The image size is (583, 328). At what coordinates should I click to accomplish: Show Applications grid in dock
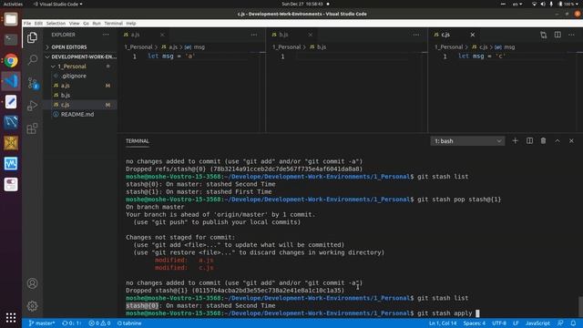point(11,317)
